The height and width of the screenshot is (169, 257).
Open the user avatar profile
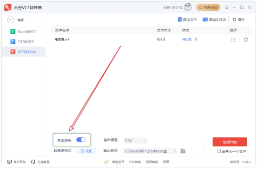point(188,7)
